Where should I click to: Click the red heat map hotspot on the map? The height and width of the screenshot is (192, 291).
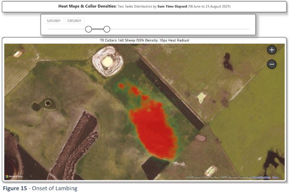coord(154,129)
